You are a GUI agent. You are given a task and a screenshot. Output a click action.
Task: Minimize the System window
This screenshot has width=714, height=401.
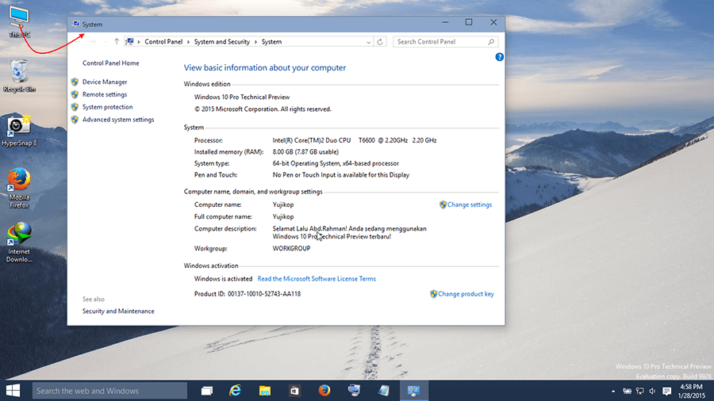(x=445, y=22)
